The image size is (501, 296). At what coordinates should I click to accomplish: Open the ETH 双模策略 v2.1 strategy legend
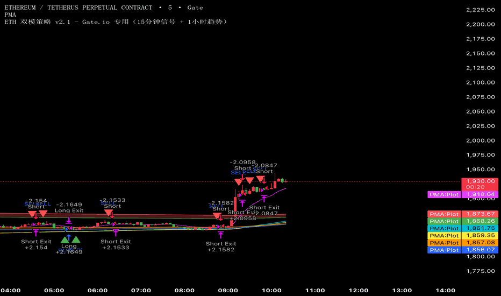click(x=116, y=22)
